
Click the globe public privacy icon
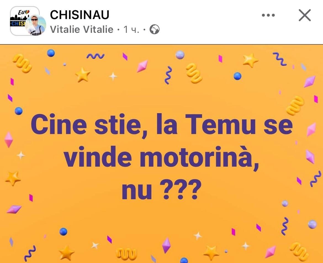154,29
